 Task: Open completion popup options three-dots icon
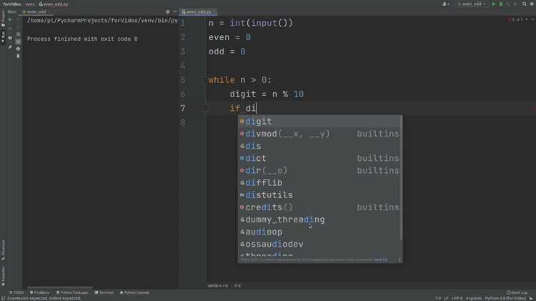coord(399,260)
